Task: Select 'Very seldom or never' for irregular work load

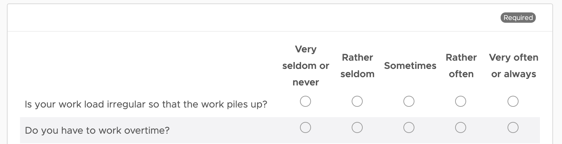Action: click(305, 101)
